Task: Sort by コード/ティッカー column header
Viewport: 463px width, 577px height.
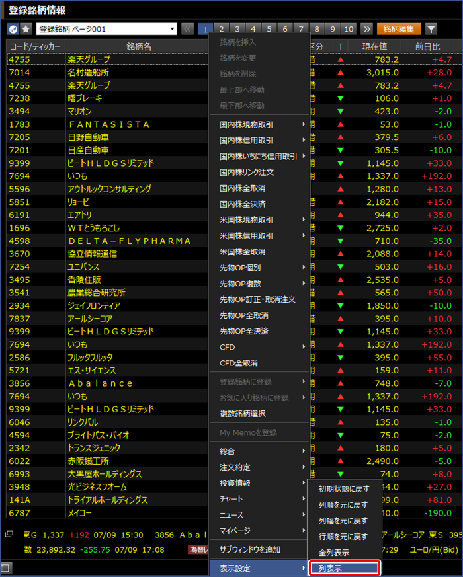Action: [x=35, y=46]
